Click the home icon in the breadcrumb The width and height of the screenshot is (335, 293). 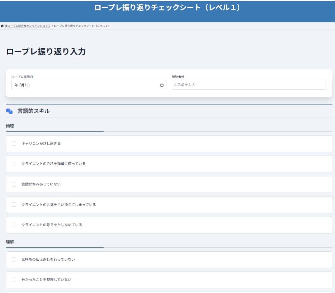click(2, 26)
